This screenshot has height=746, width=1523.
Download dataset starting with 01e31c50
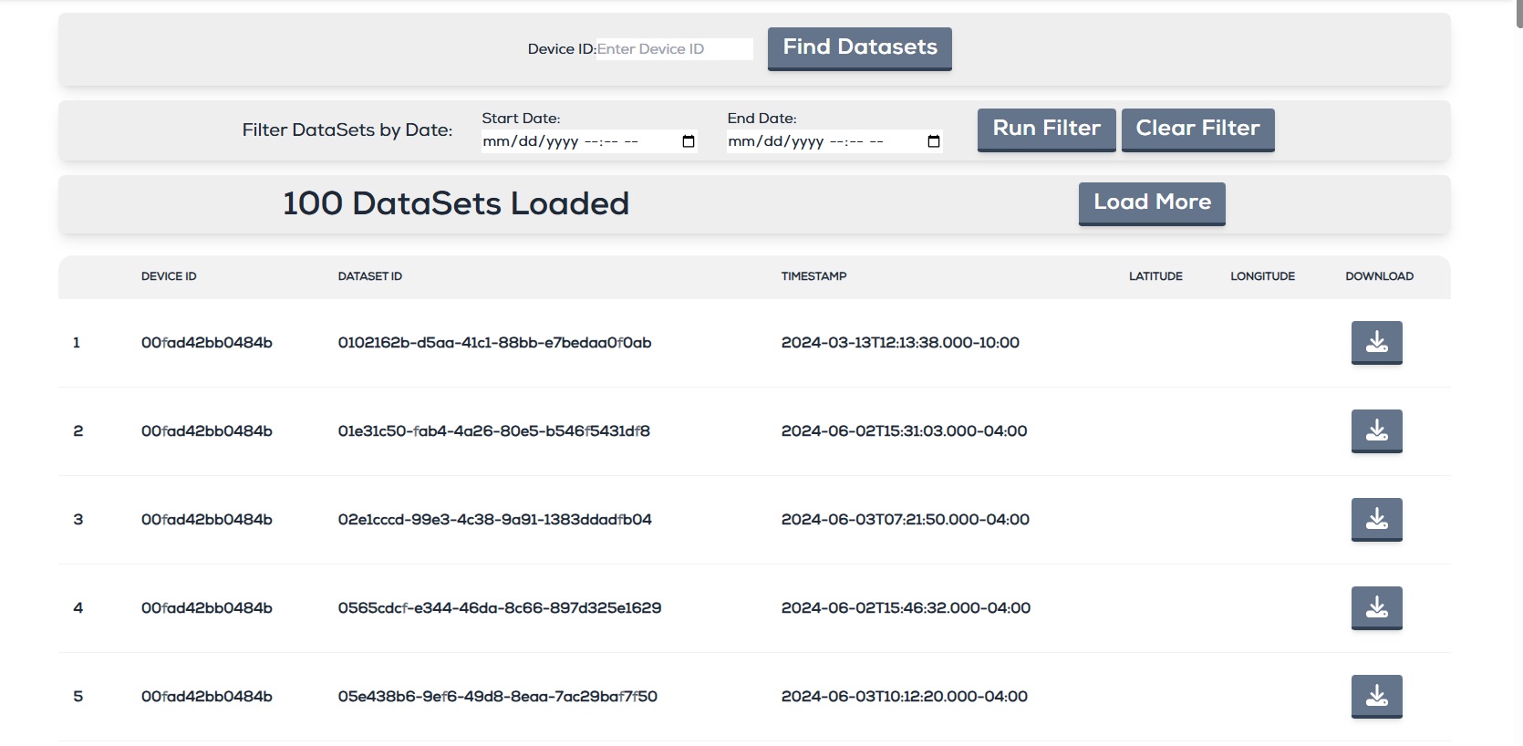(x=1376, y=430)
